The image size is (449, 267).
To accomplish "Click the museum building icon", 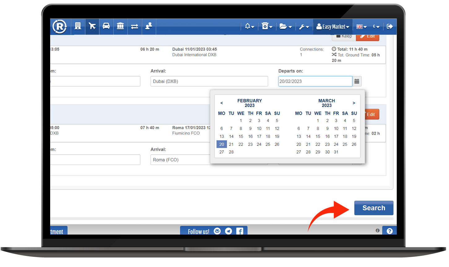I will coord(120,26).
